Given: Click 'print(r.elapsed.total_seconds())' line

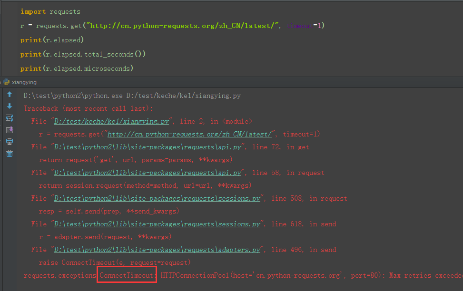Looking at the screenshot, I should click(x=83, y=54).
